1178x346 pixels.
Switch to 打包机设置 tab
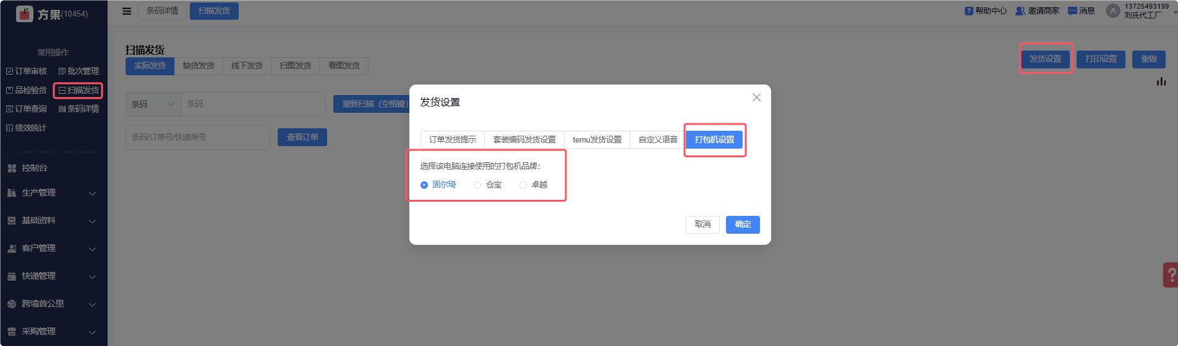pyautogui.click(x=714, y=140)
